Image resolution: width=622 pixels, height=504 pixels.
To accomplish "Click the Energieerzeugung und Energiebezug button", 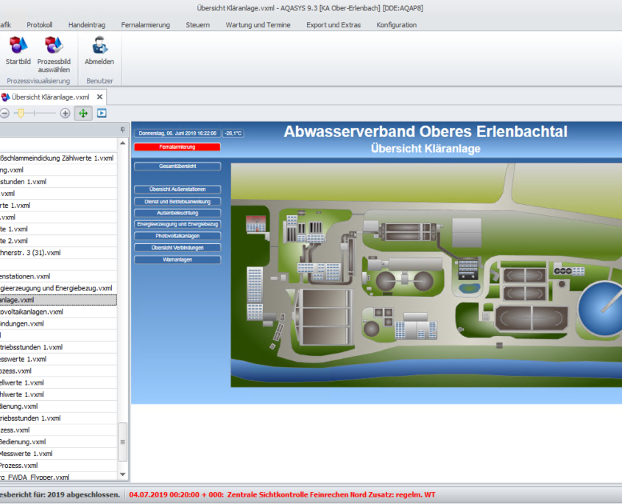I will tap(177, 225).
